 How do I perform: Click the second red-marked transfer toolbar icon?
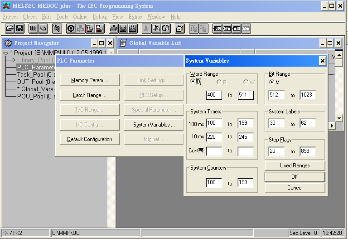[x=99, y=29]
